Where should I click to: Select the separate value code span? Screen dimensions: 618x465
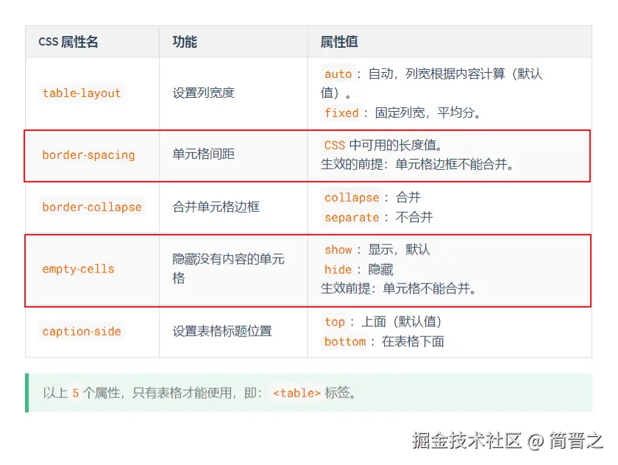tap(352, 218)
